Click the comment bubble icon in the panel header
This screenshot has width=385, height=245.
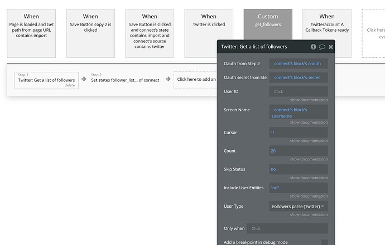(x=322, y=47)
